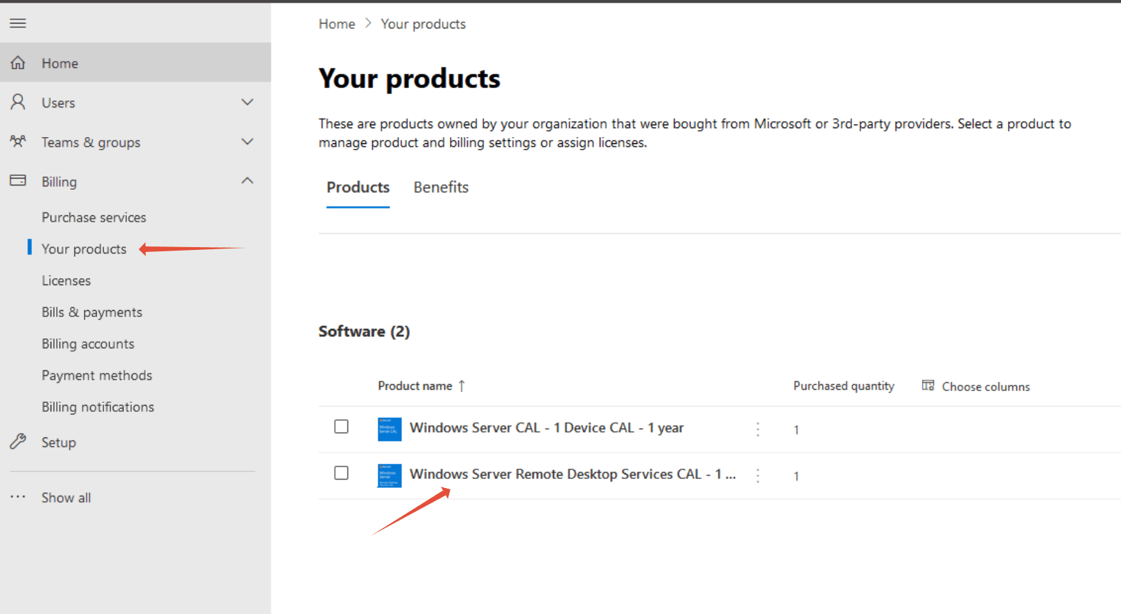Click Your products breadcrumb

click(x=423, y=24)
